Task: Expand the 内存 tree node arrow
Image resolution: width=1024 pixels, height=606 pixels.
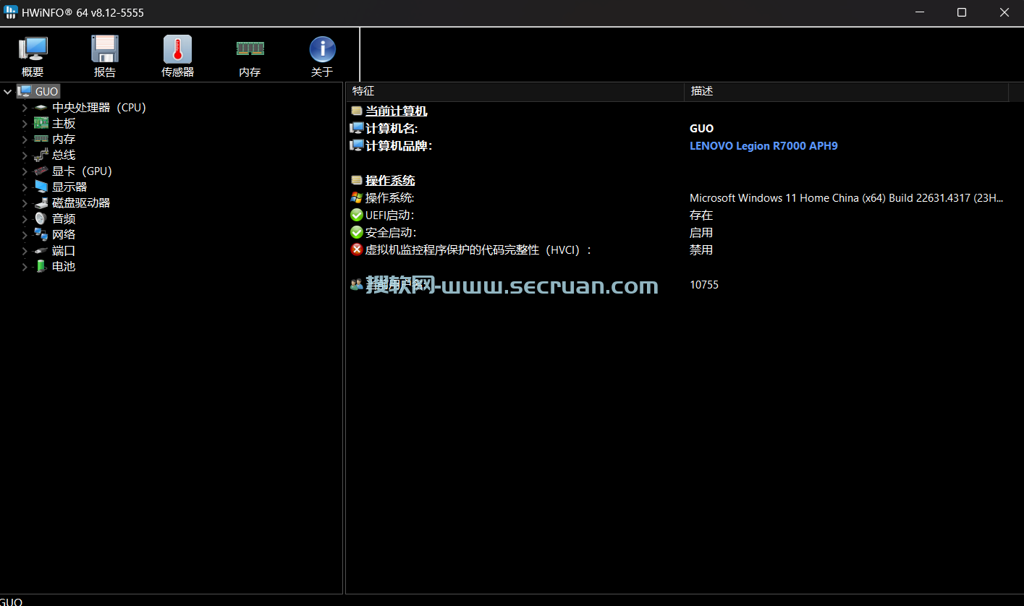Action: click(x=25, y=140)
